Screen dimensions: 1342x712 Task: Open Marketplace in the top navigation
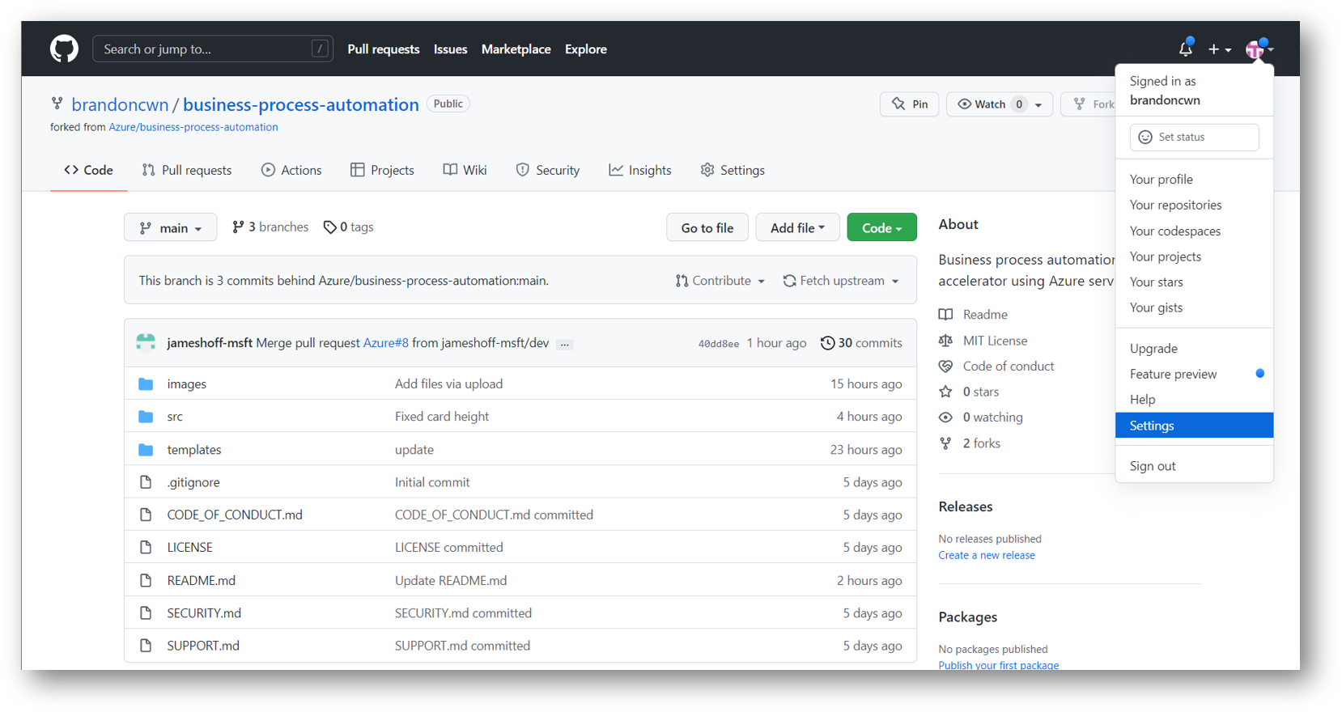coord(516,49)
